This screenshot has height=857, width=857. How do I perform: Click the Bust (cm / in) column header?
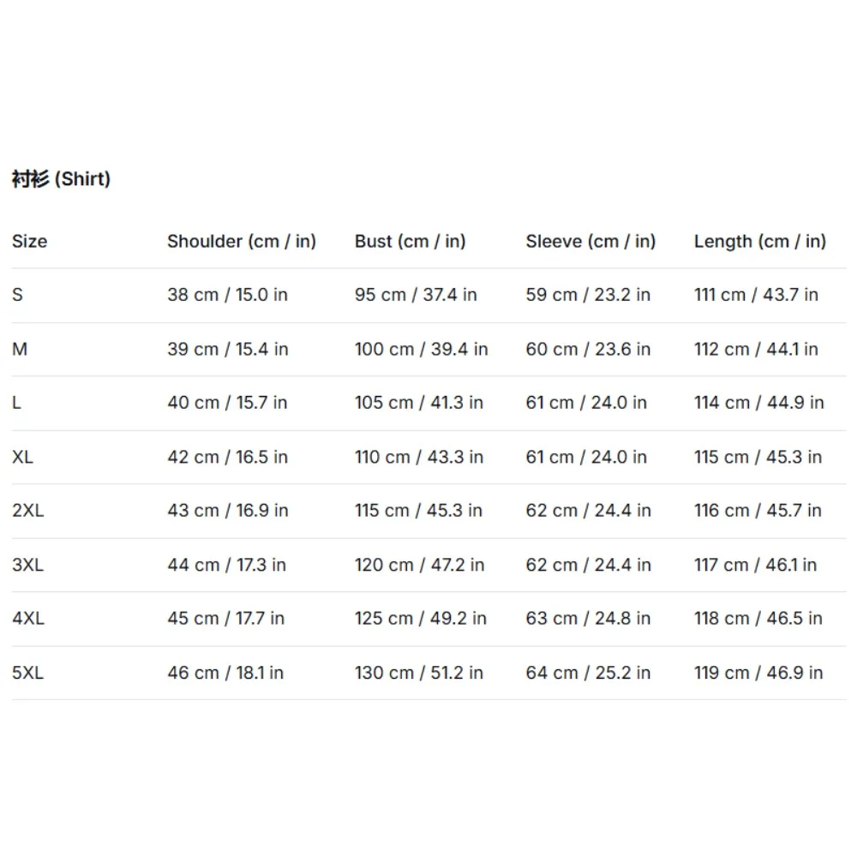point(410,241)
